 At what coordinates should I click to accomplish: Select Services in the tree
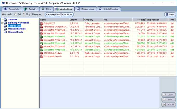point(13,20)
